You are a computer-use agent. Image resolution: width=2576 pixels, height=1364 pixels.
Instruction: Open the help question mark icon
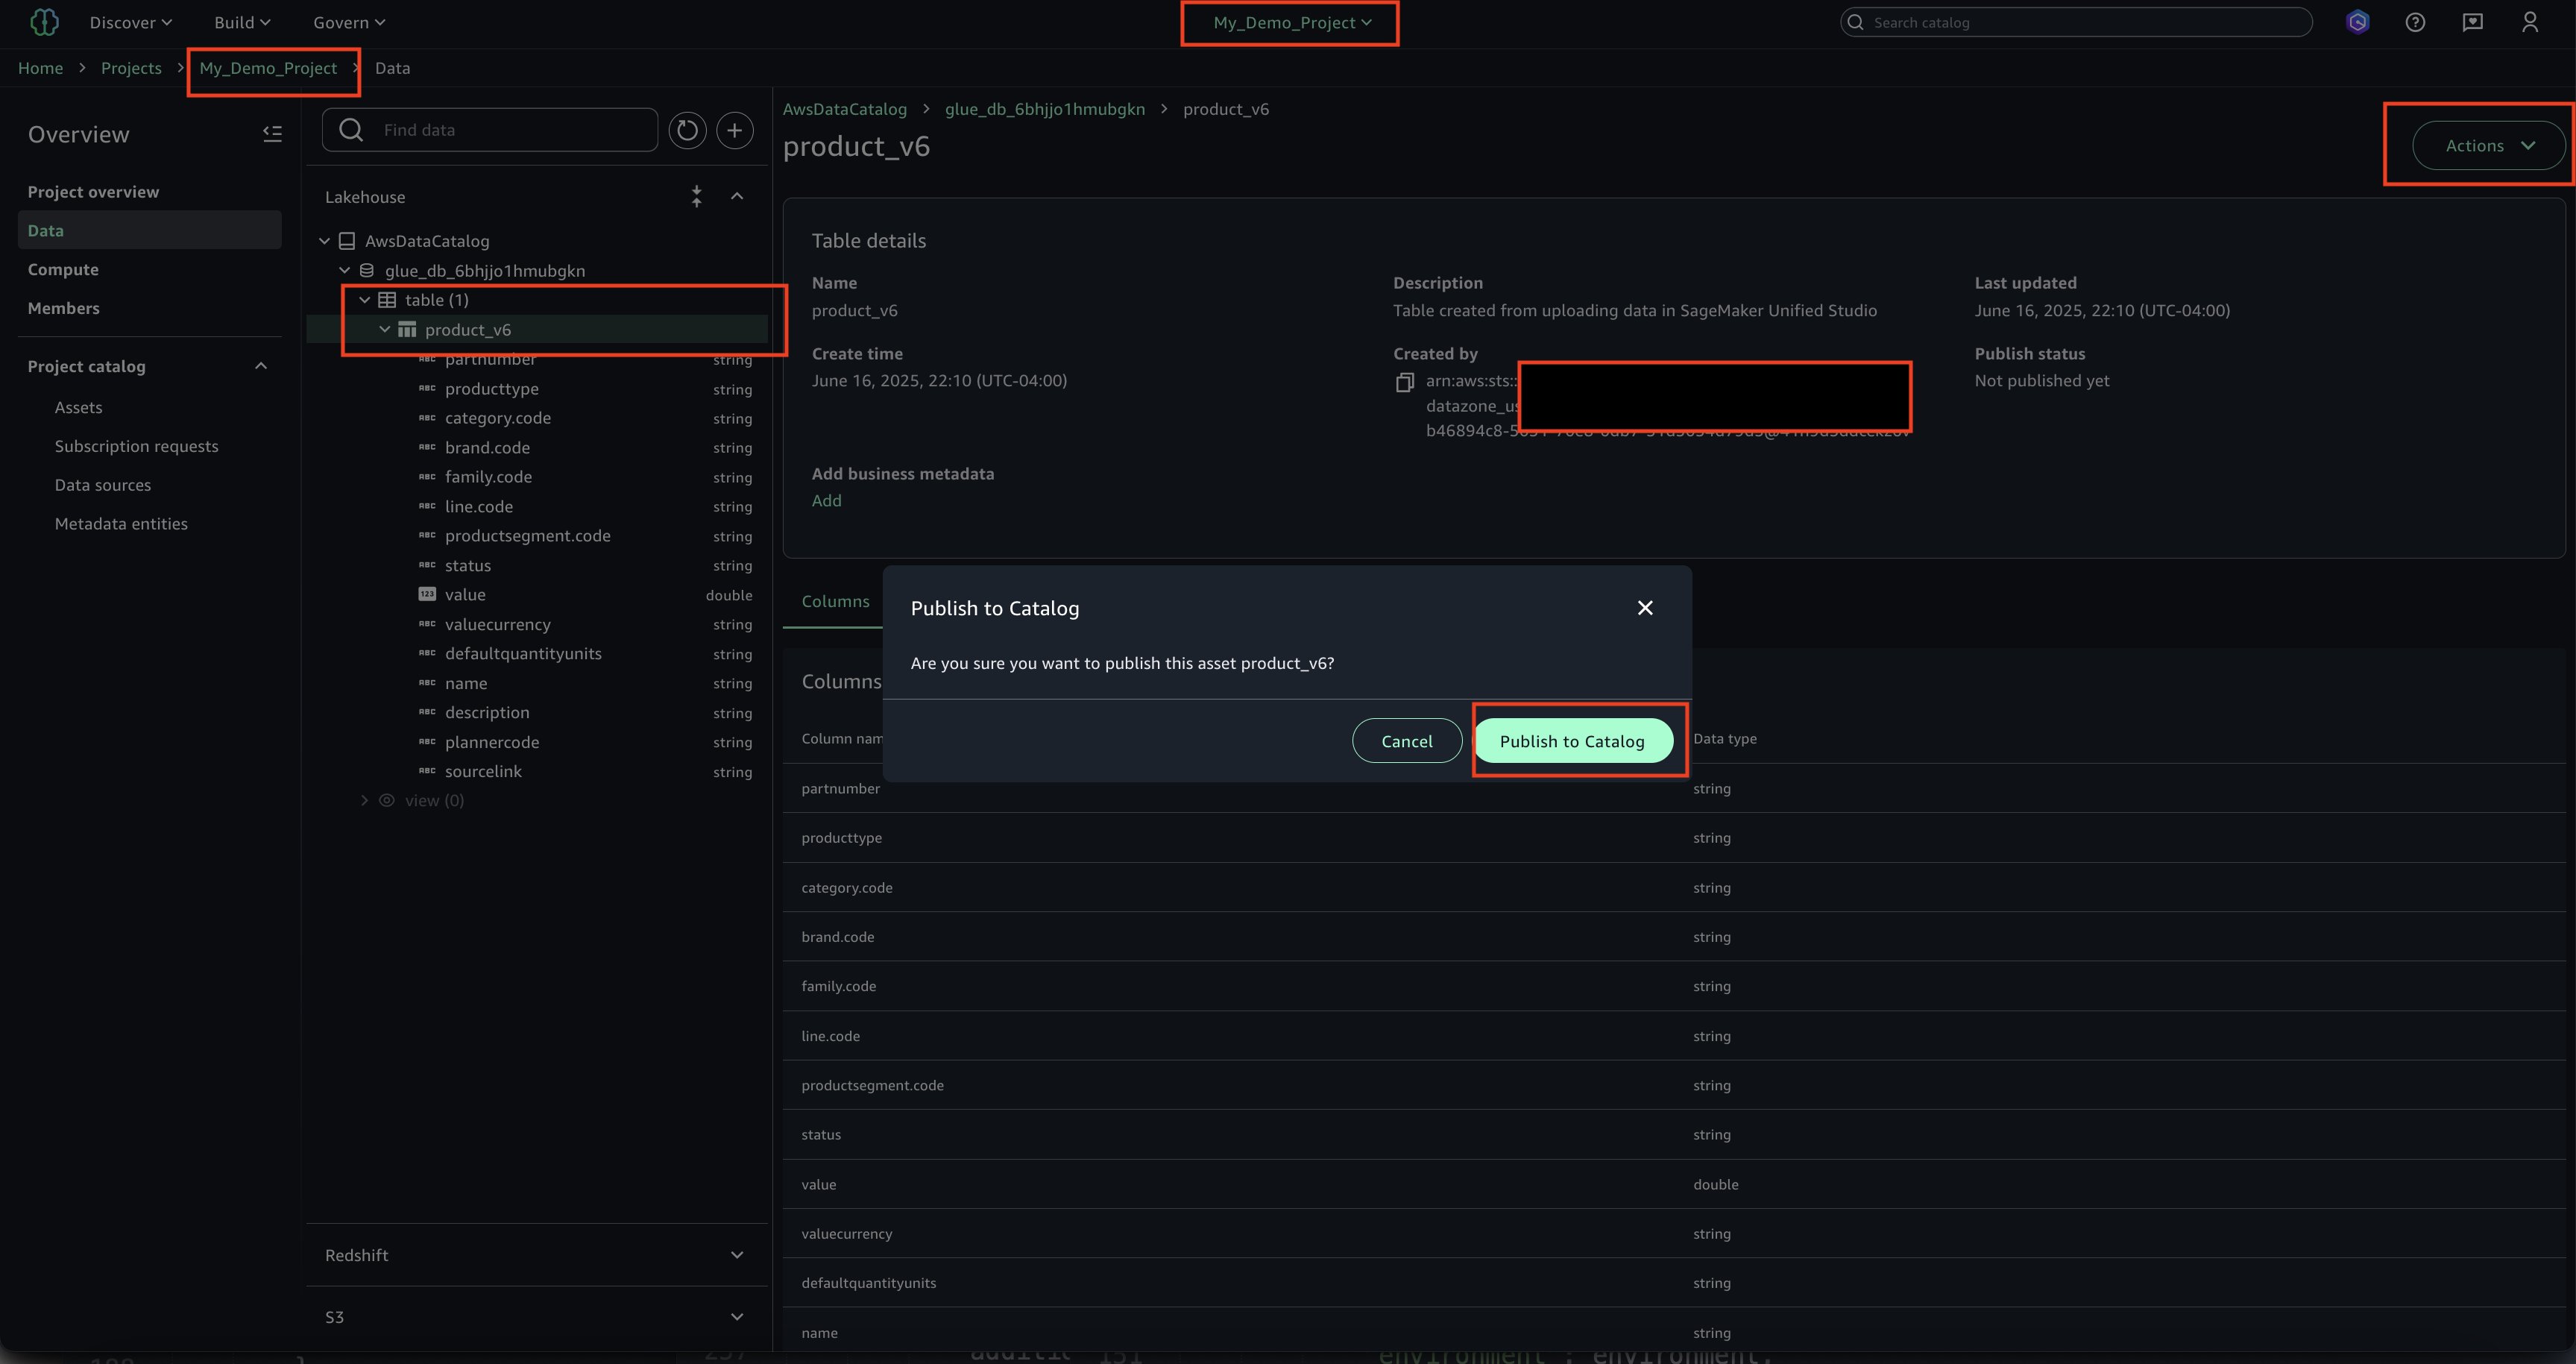pyautogui.click(x=2415, y=22)
